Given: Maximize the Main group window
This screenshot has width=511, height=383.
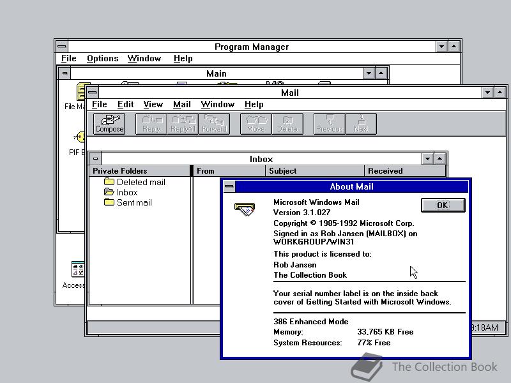Looking at the screenshot, I should (381, 73).
